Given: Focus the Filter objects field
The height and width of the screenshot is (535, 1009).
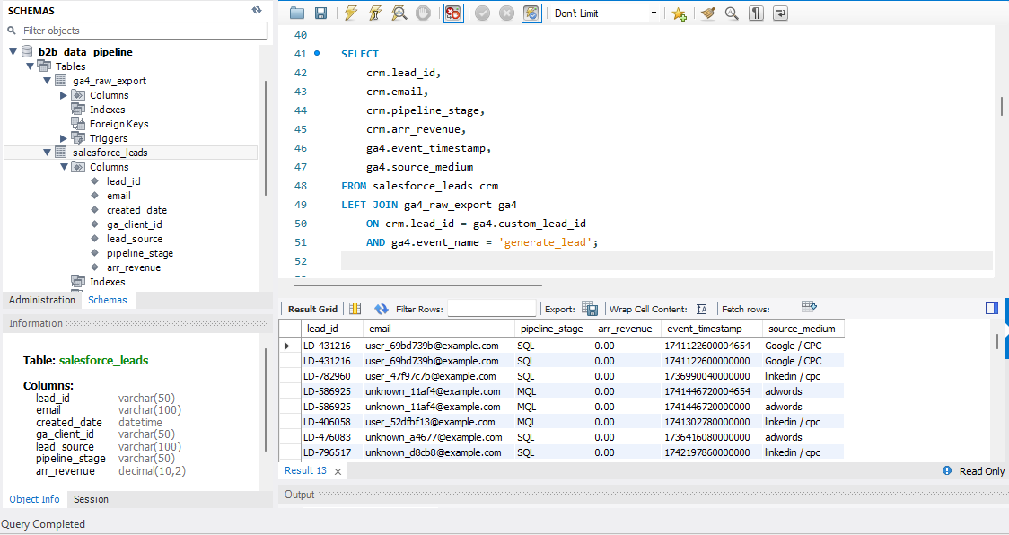Looking at the screenshot, I should pos(145,31).
